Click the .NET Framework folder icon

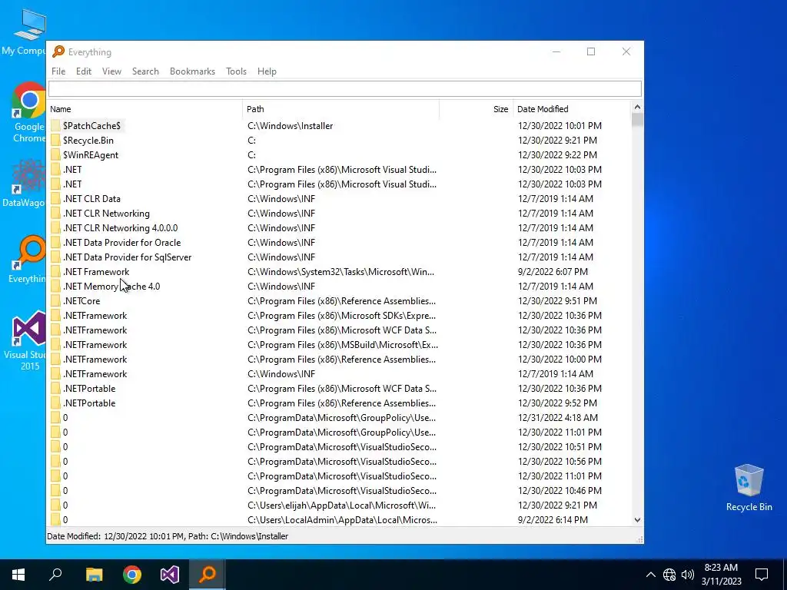click(55, 271)
